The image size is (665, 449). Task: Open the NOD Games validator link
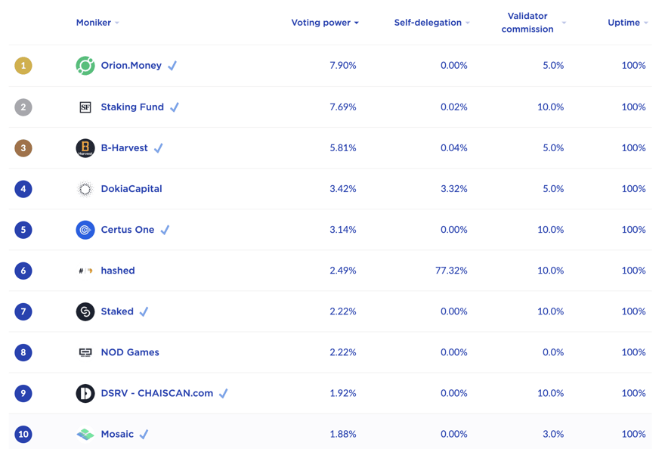130,352
